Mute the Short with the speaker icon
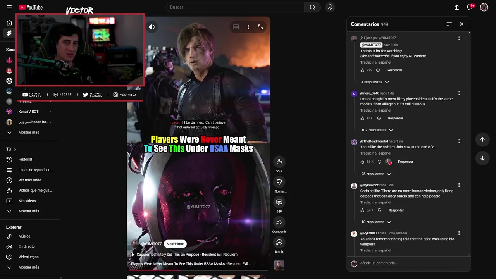 (x=152, y=27)
